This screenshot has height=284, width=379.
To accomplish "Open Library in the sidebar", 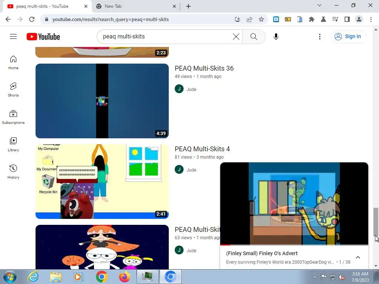I will (x=13, y=145).
